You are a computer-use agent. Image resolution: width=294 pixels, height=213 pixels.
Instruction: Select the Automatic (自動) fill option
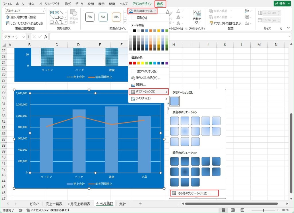(x=142, y=18)
